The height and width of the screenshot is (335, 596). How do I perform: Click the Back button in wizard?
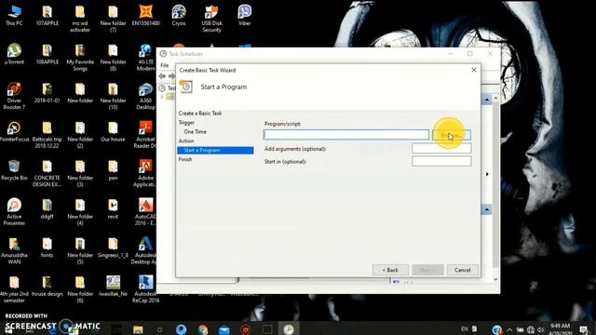pyautogui.click(x=390, y=270)
